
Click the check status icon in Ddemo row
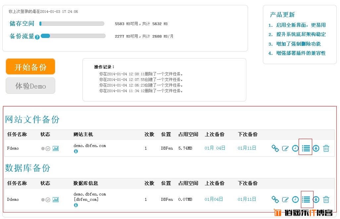48,200
